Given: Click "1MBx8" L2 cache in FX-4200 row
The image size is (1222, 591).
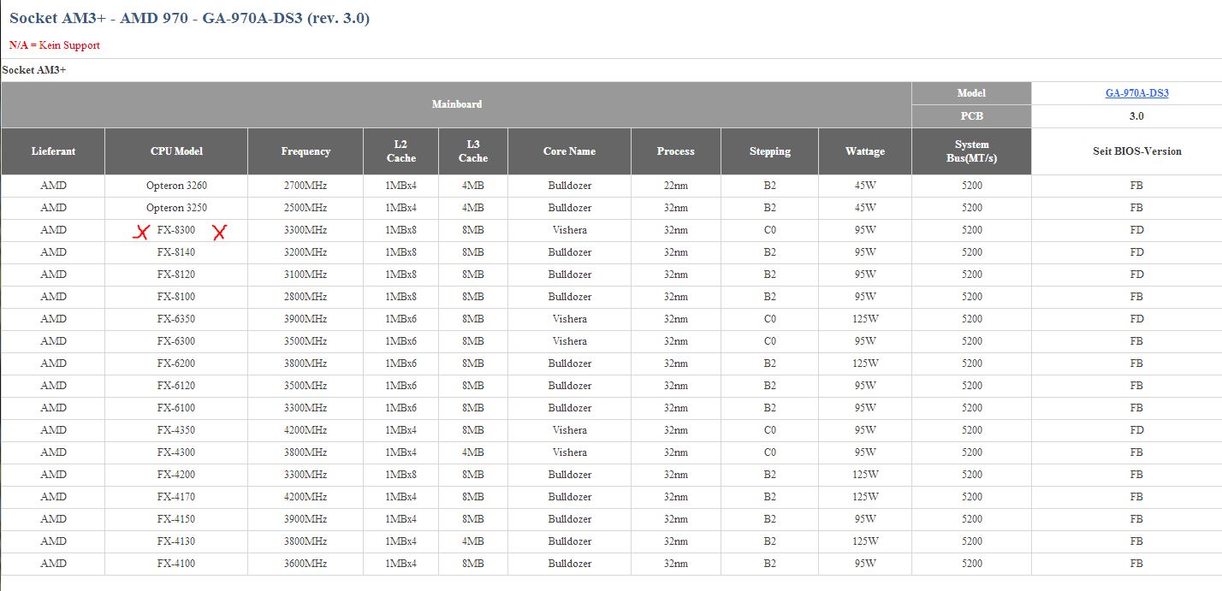Looking at the screenshot, I should [x=400, y=475].
